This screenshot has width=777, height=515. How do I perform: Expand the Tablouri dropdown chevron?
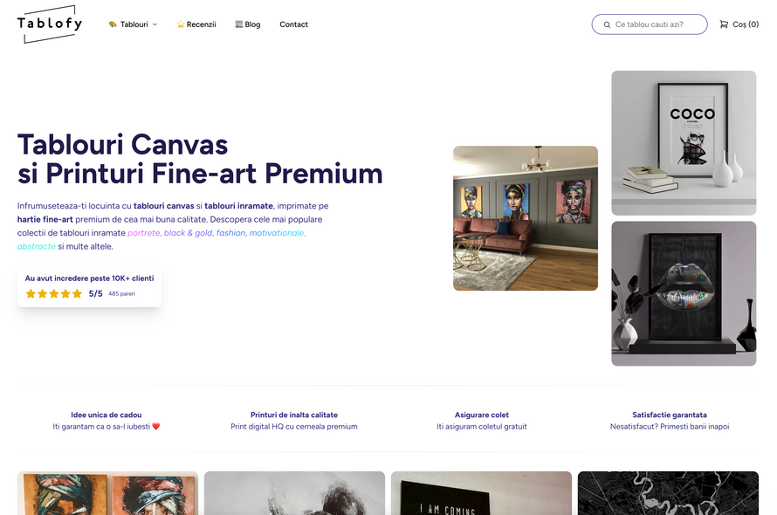[155, 24]
